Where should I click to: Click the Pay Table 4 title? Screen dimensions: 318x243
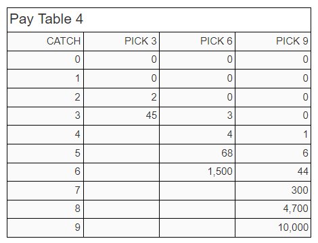46,19
